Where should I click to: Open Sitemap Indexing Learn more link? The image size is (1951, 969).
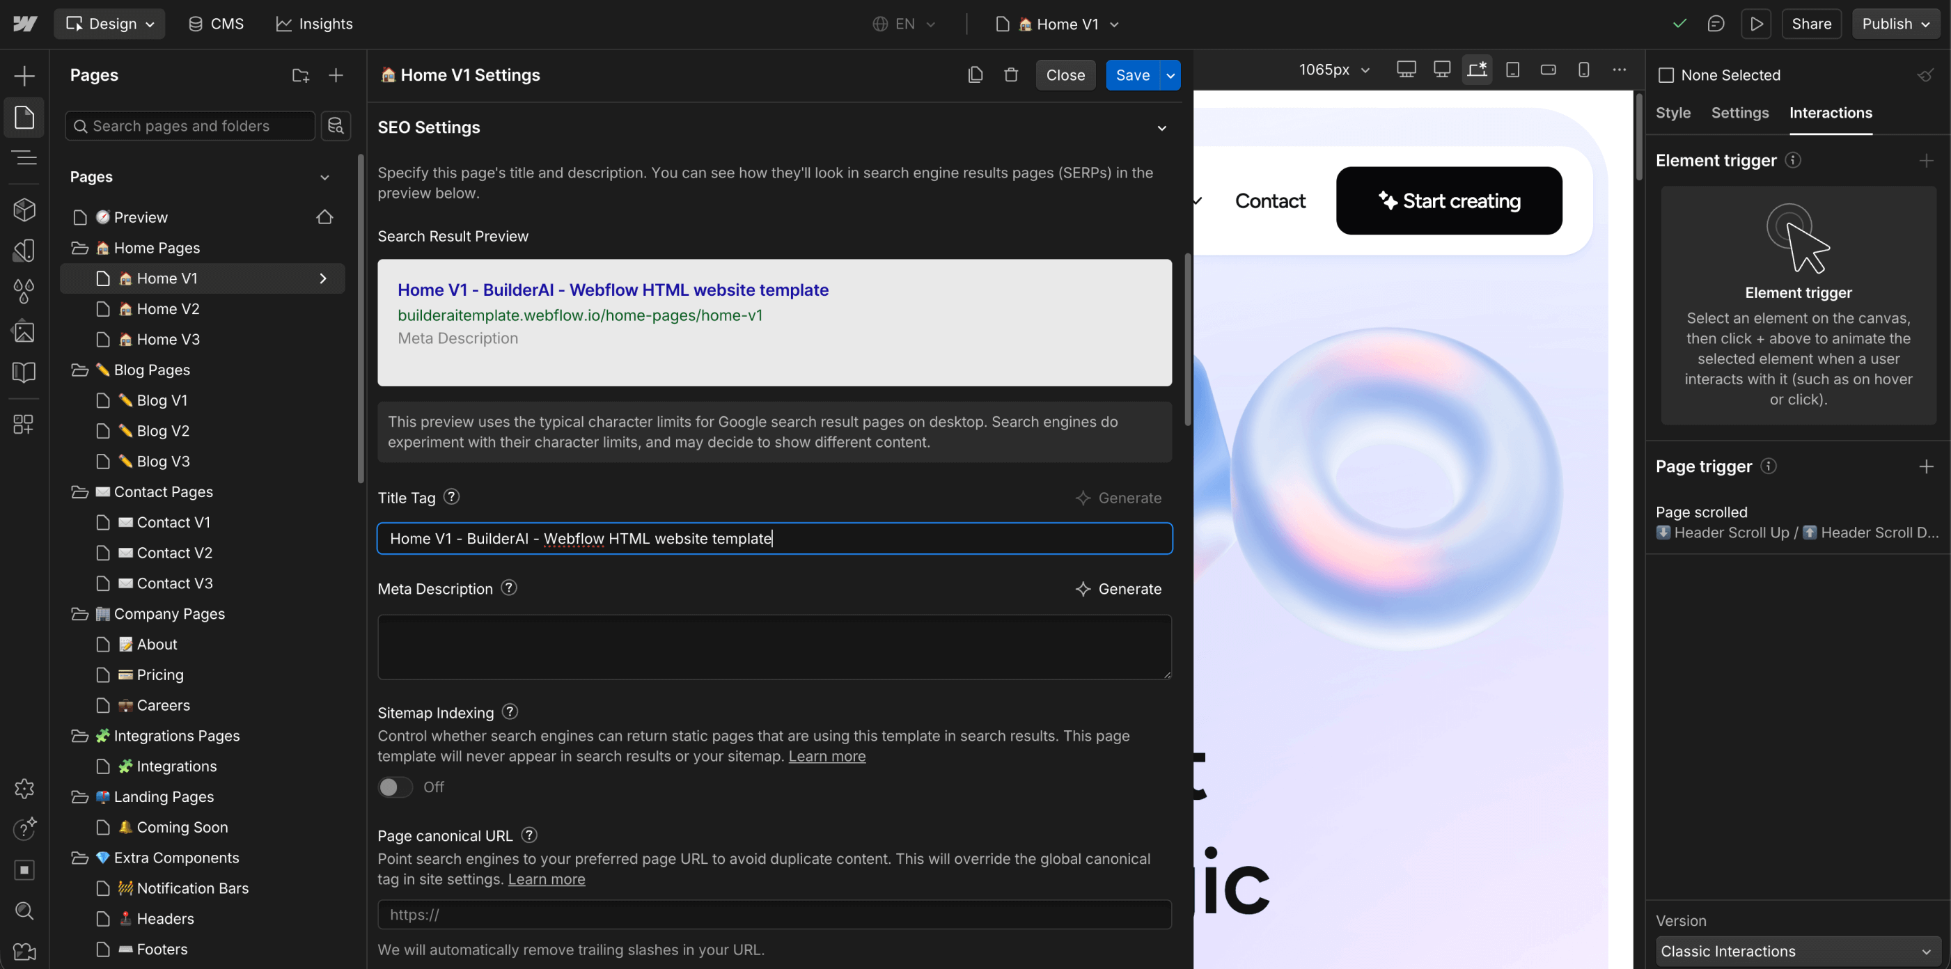pyautogui.click(x=827, y=755)
